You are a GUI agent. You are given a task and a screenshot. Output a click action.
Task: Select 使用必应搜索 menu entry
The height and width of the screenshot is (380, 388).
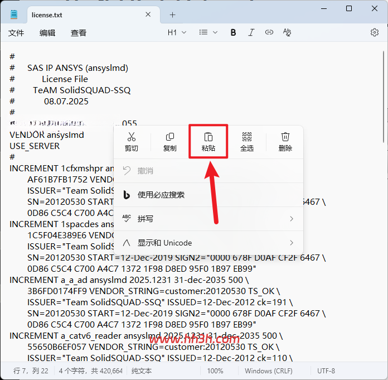208,195
